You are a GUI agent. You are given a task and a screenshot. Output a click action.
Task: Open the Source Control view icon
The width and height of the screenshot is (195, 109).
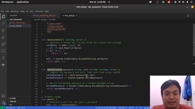pos(3,30)
